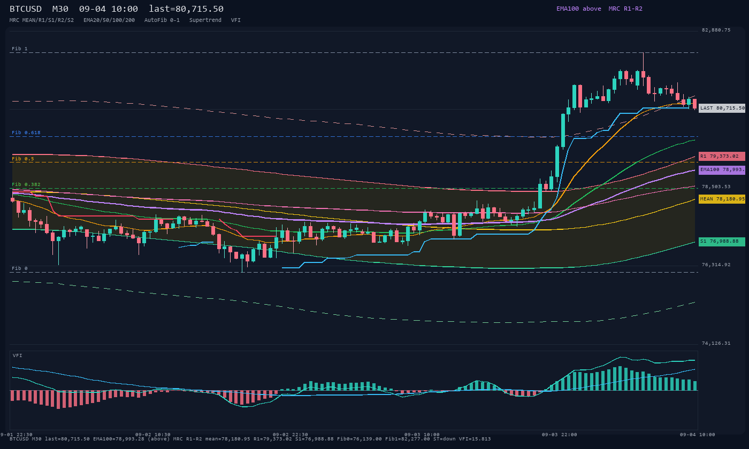Viewport: 749px width, 449px height.
Task: Click the 'MRC R1-R2' status text at top
Action: click(x=625, y=9)
